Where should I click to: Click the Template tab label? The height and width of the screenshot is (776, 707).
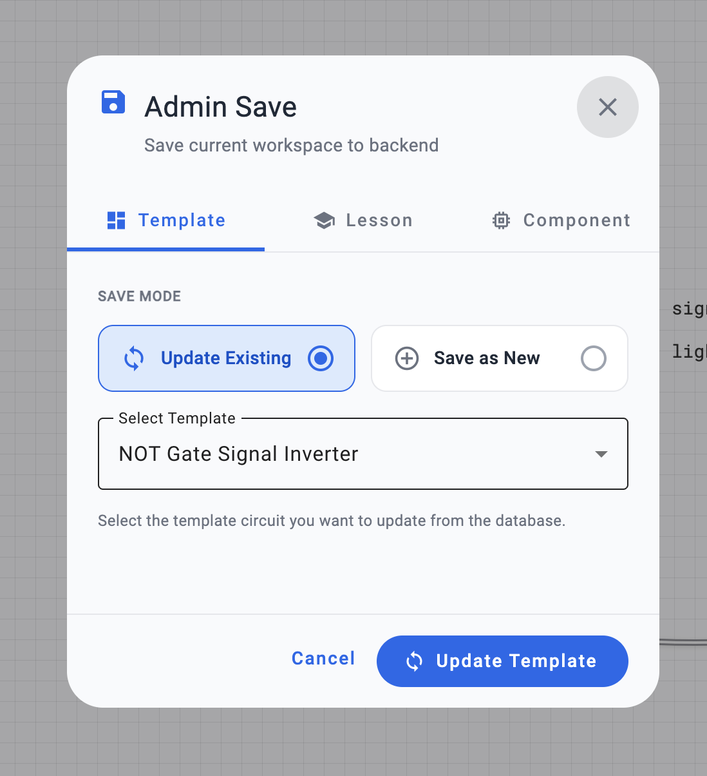click(182, 220)
